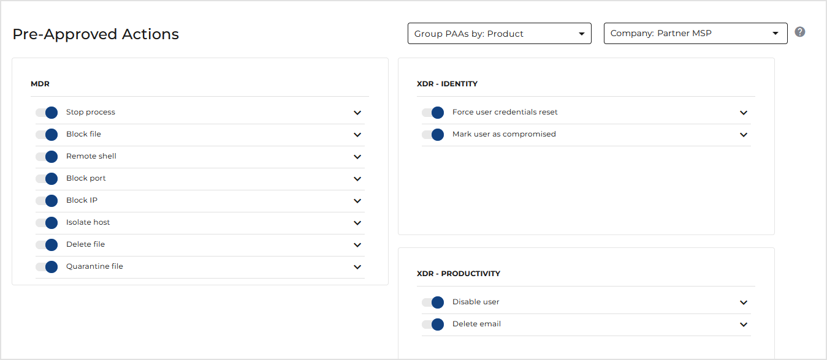
Task: Toggle the Delete email switch
Action: (x=433, y=324)
